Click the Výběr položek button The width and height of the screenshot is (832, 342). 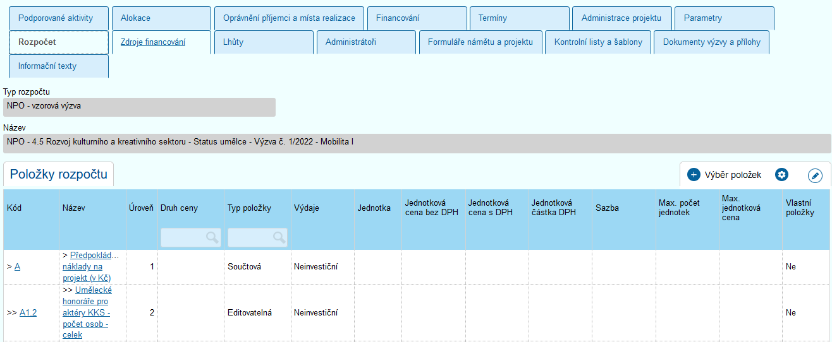tap(733, 175)
